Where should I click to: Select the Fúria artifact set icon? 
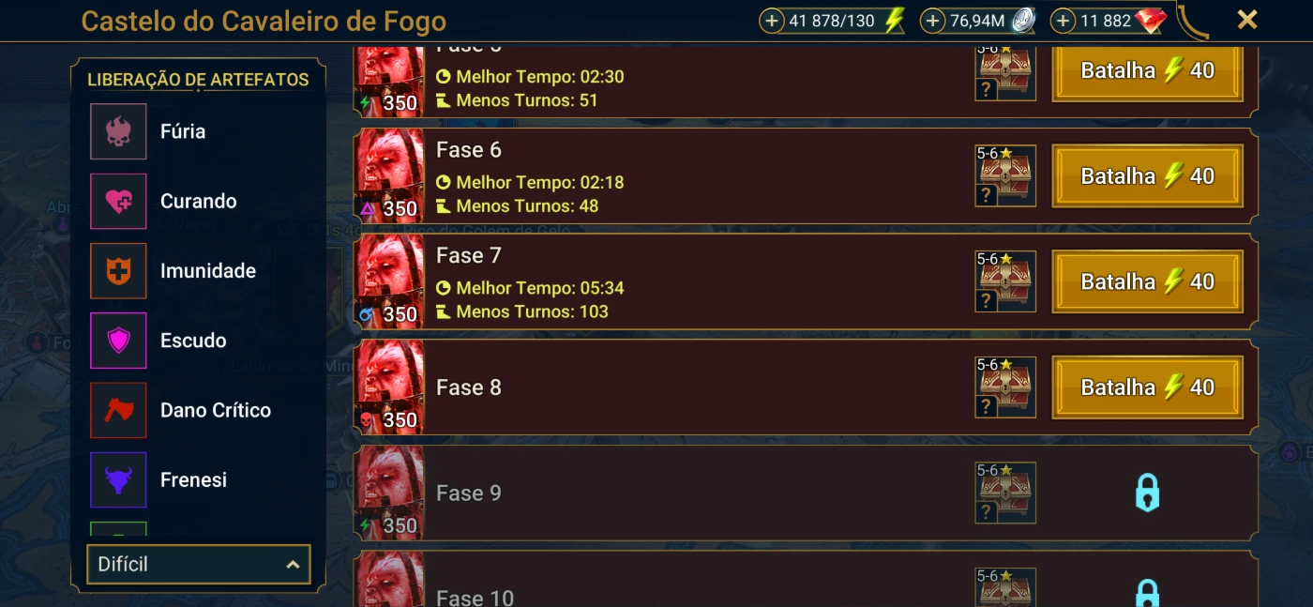pos(118,131)
